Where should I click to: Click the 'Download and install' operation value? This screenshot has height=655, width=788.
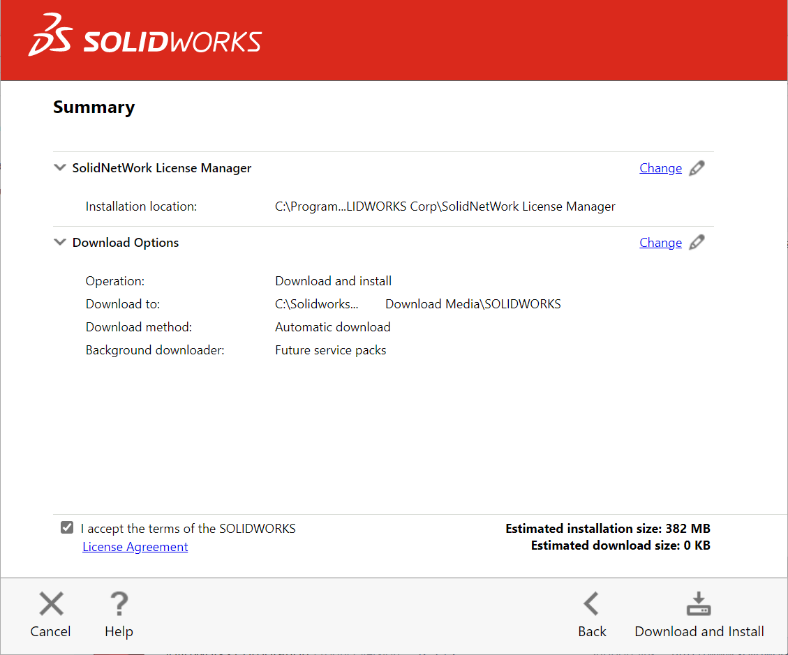pyautogui.click(x=333, y=281)
